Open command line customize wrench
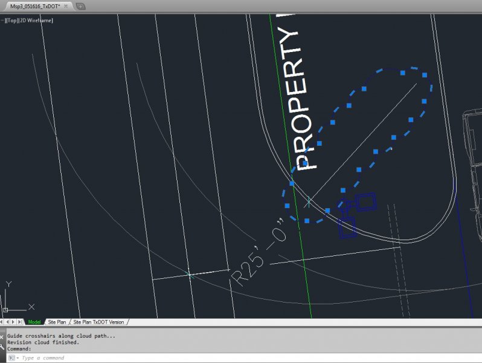Viewport: 482px width, 363px height. (x=2, y=347)
